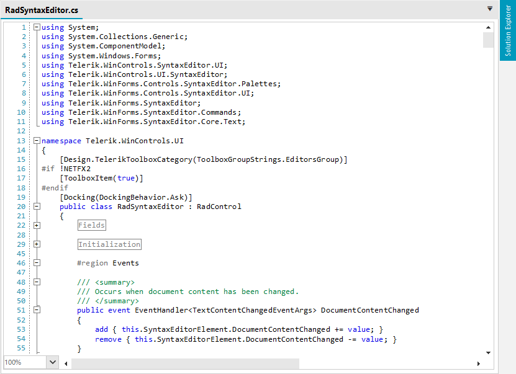Click line number 12 in the margin
516x374 pixels.
(21, 131)
